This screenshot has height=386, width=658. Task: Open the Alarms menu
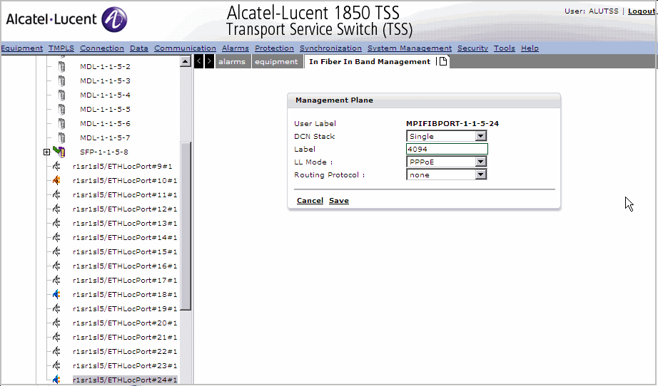[236, 48]
